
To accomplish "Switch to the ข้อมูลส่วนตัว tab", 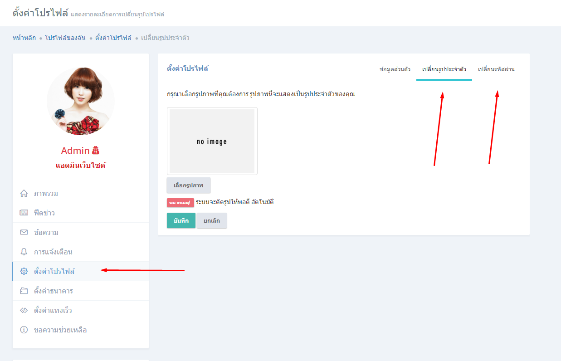I will (x=395, y=69).
